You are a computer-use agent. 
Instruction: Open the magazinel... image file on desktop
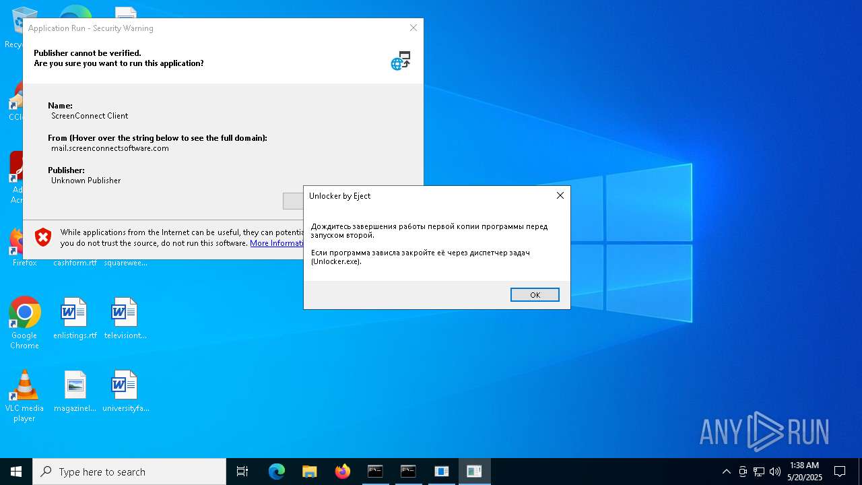[x=75, y=391]
